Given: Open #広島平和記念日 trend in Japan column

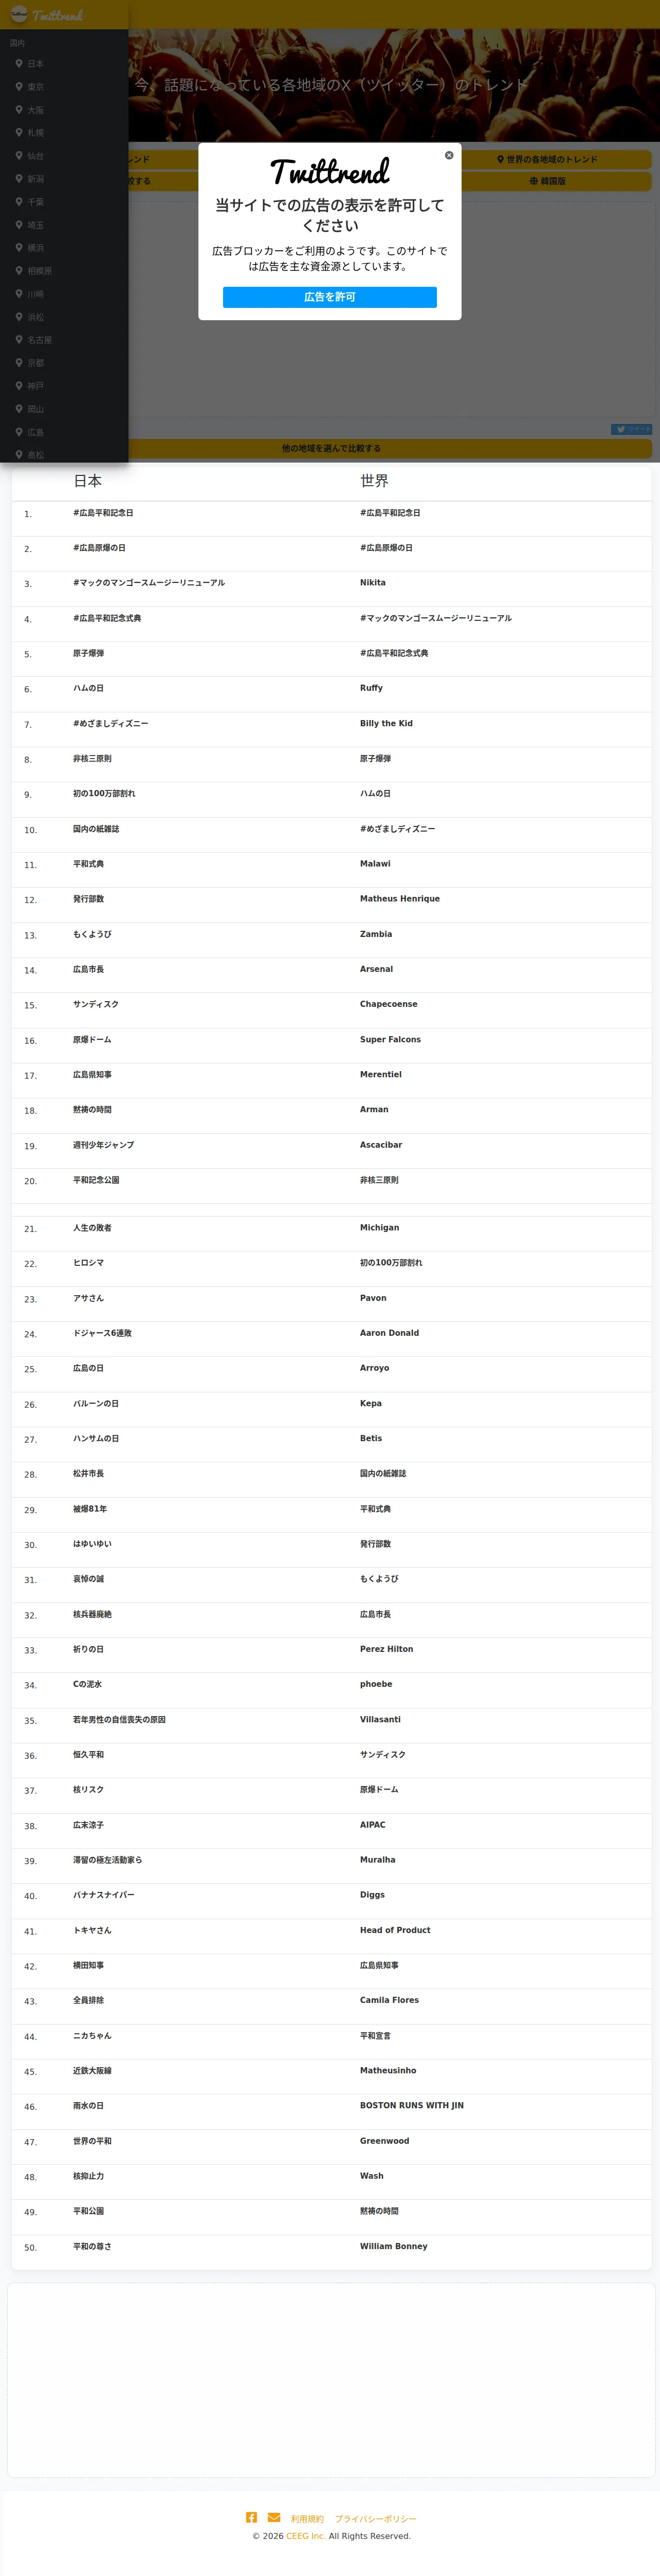Looking at the screenshot, I should point(103,513).
